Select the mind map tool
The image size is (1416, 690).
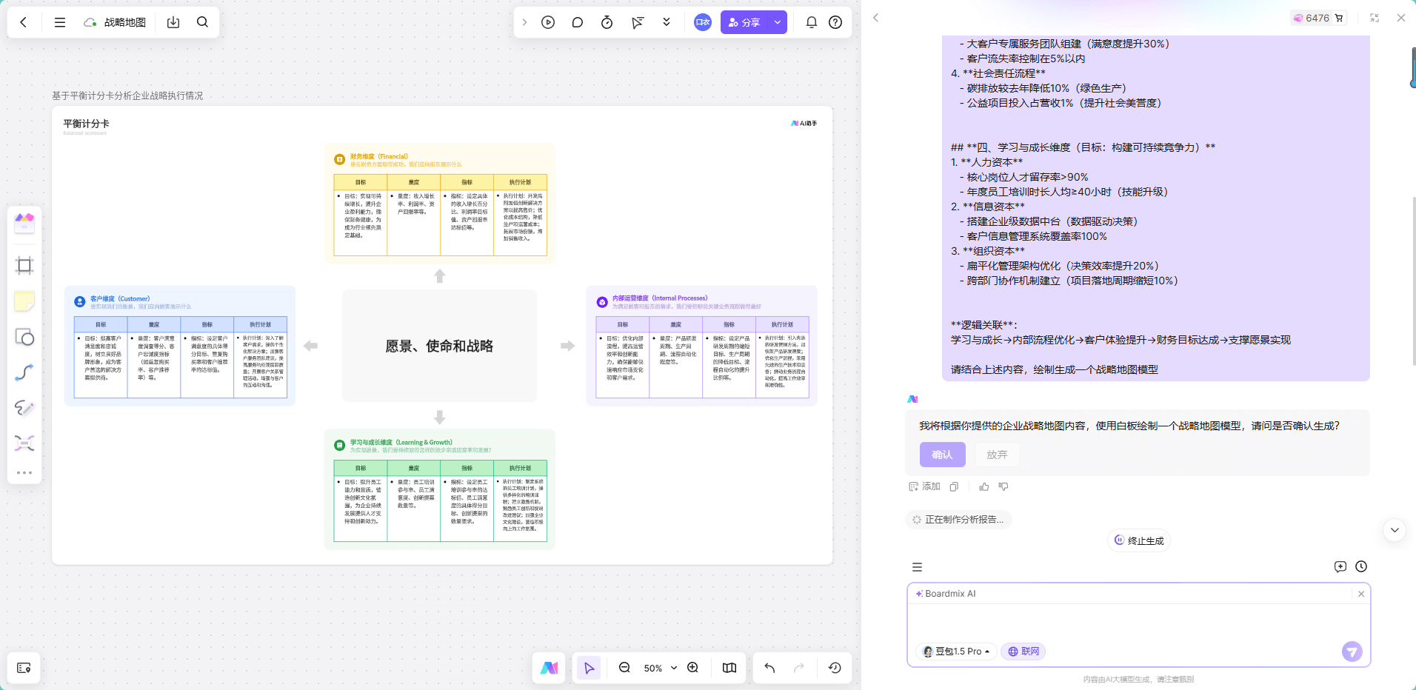click(x=24, y=443)
